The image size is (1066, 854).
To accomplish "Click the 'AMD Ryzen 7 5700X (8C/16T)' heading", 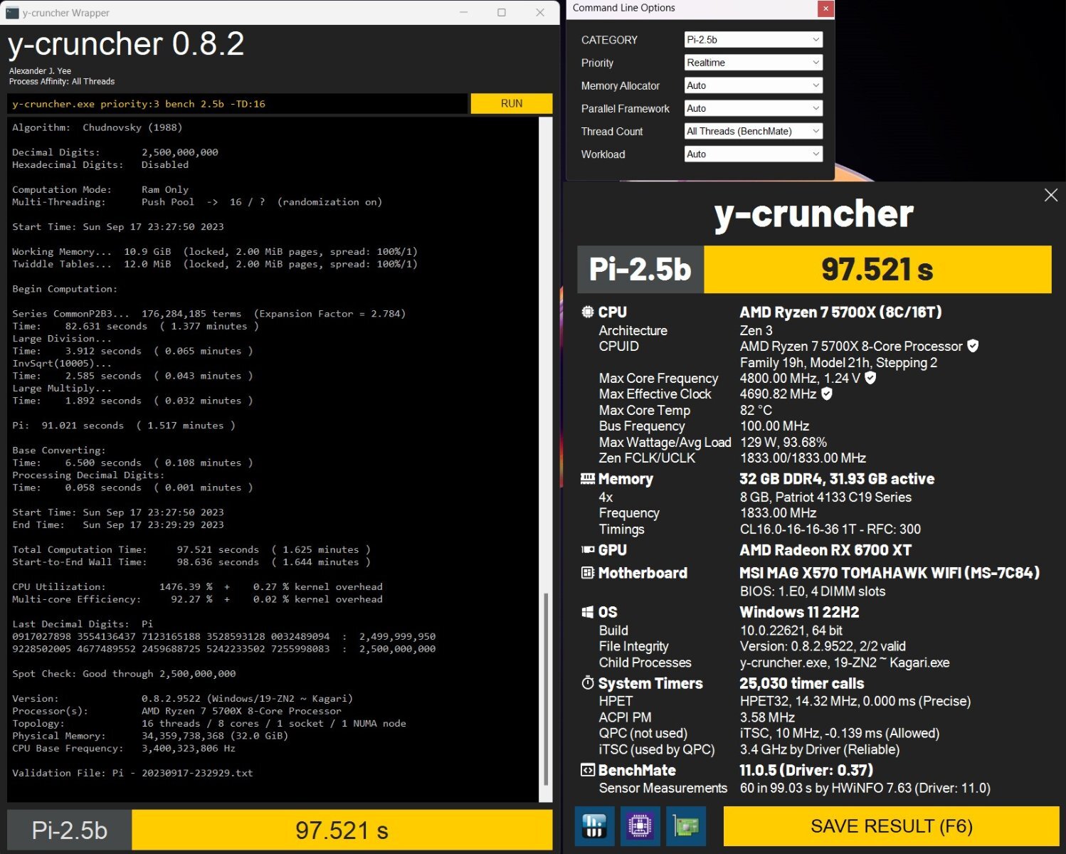I will 840,312.
